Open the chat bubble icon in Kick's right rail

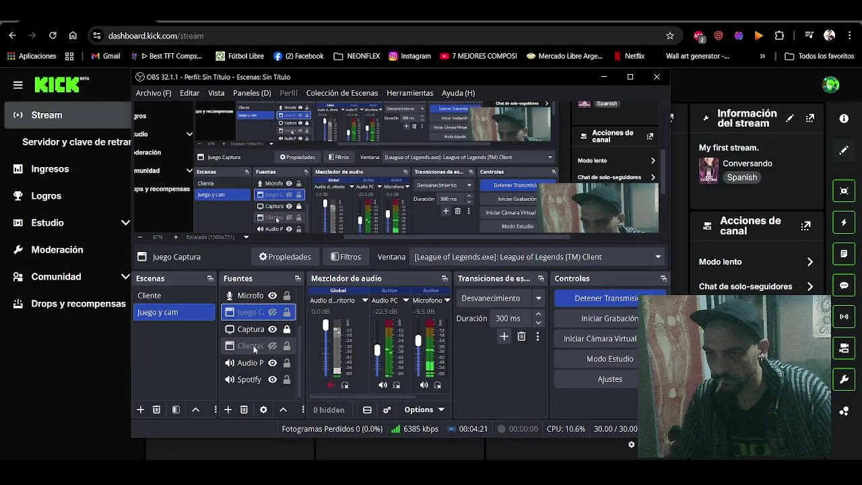[x=844, y=286]
